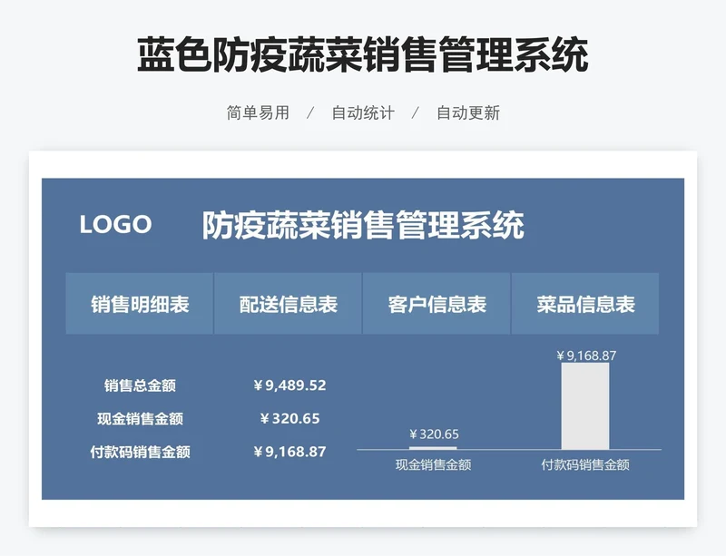Select the 防疫蔬菜销售管理系统 dashboard title
The height and width of the screenshot is (556, 726).
click(x=363, y=225)
